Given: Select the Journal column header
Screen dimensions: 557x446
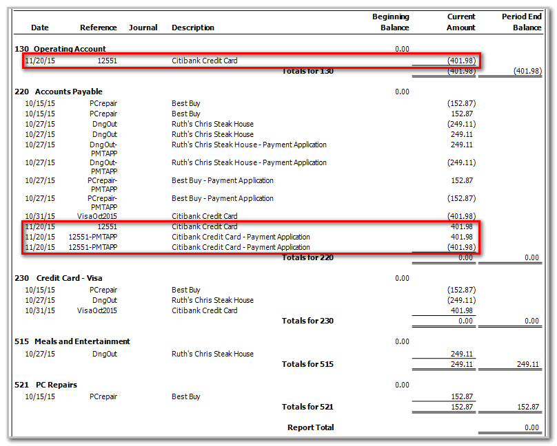Looking at the screenshot, I should tap(143, 28).
